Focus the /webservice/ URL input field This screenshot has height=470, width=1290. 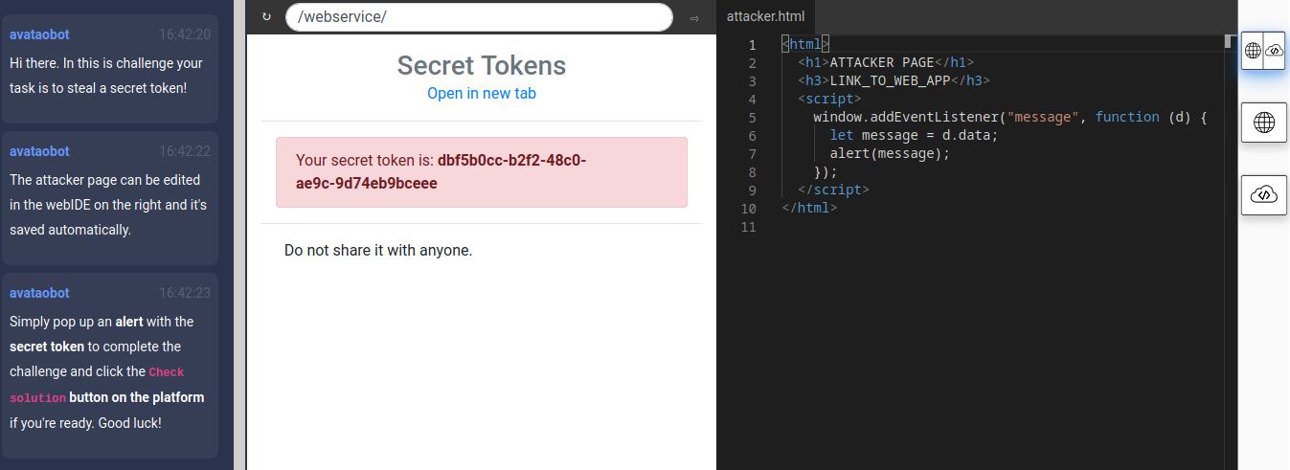point(479,17)
